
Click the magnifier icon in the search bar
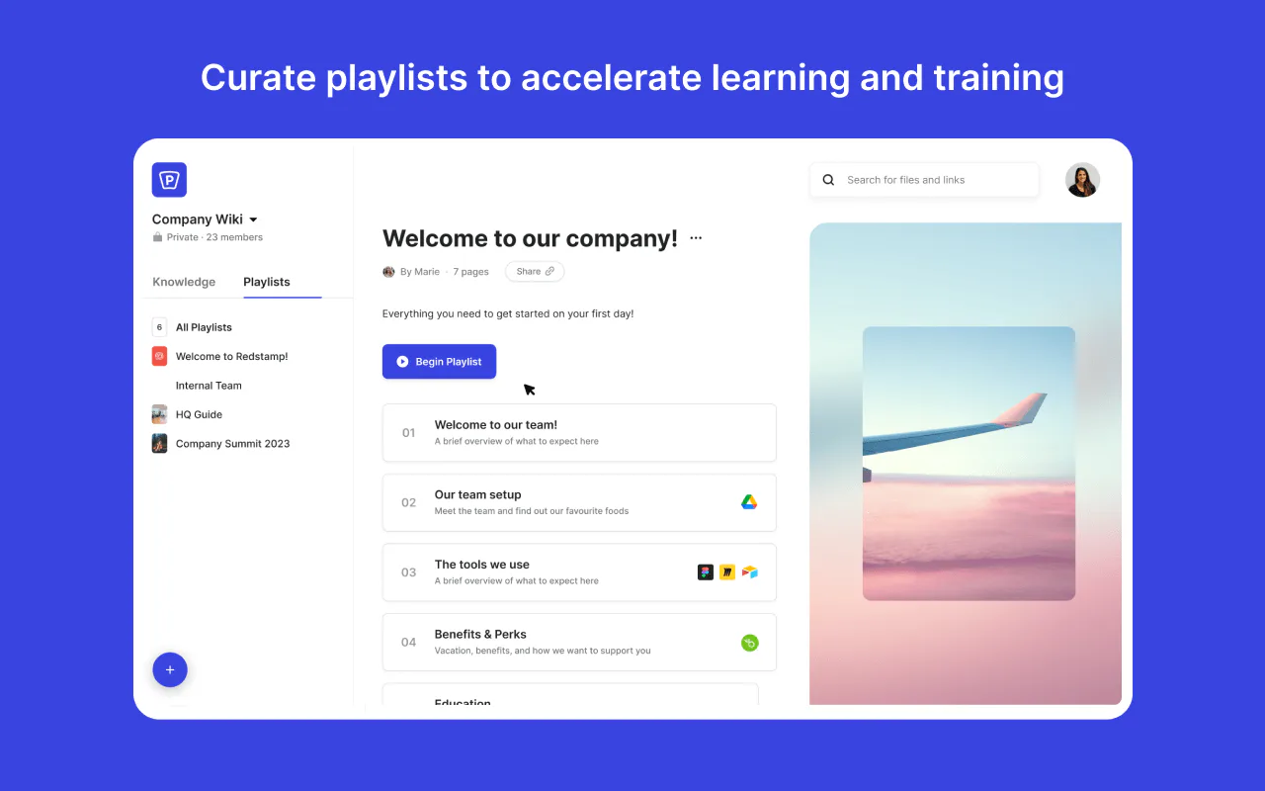(x=828, y=179)
